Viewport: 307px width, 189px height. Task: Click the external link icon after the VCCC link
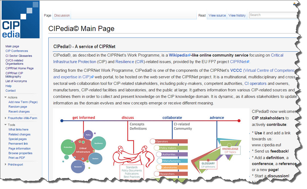[93, 76]
